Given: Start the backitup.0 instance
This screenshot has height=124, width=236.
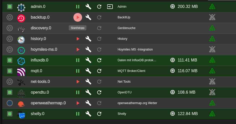Looking at the screenshot, I should 78,17.
